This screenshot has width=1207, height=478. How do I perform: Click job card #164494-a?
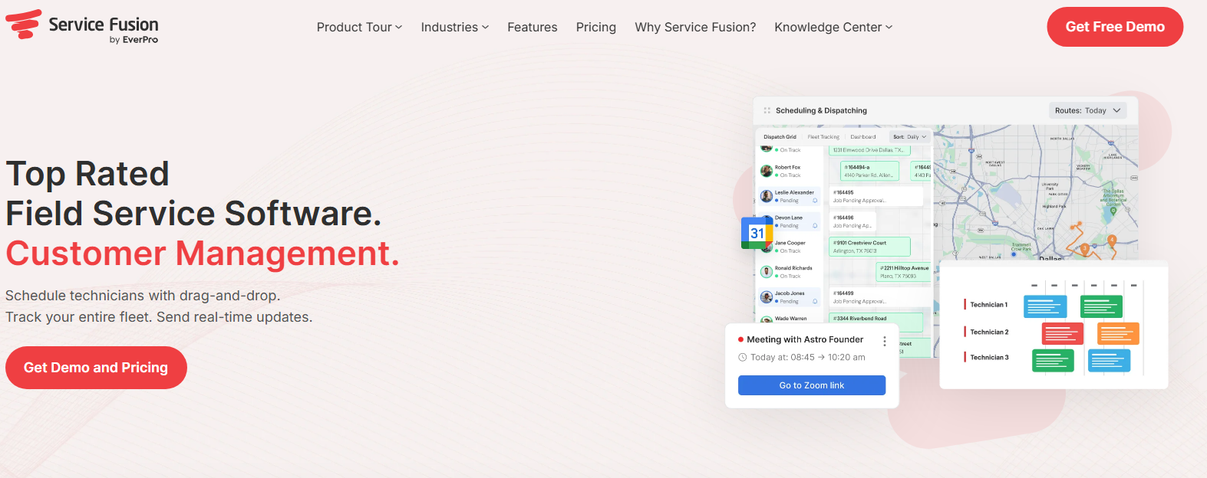(869, 171)
